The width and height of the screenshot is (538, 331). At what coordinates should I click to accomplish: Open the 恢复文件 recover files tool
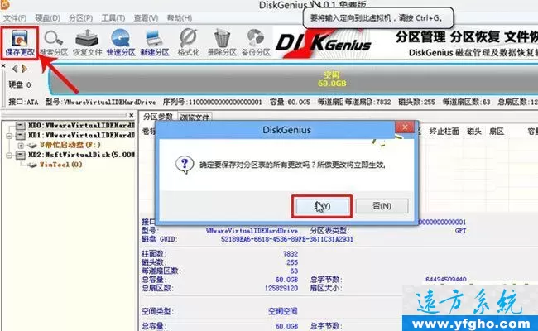tap(87, 43)
